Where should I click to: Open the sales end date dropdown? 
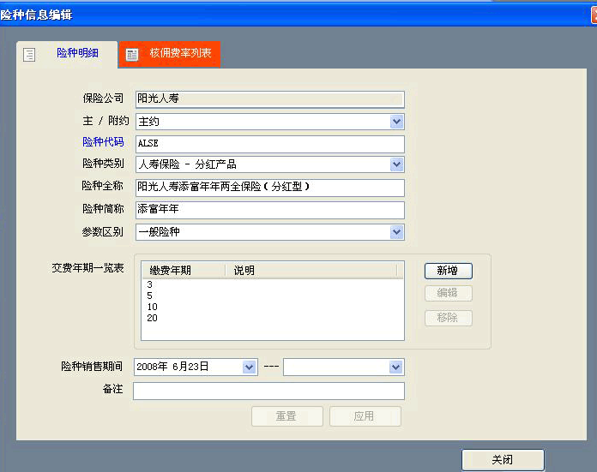[396, 367]
